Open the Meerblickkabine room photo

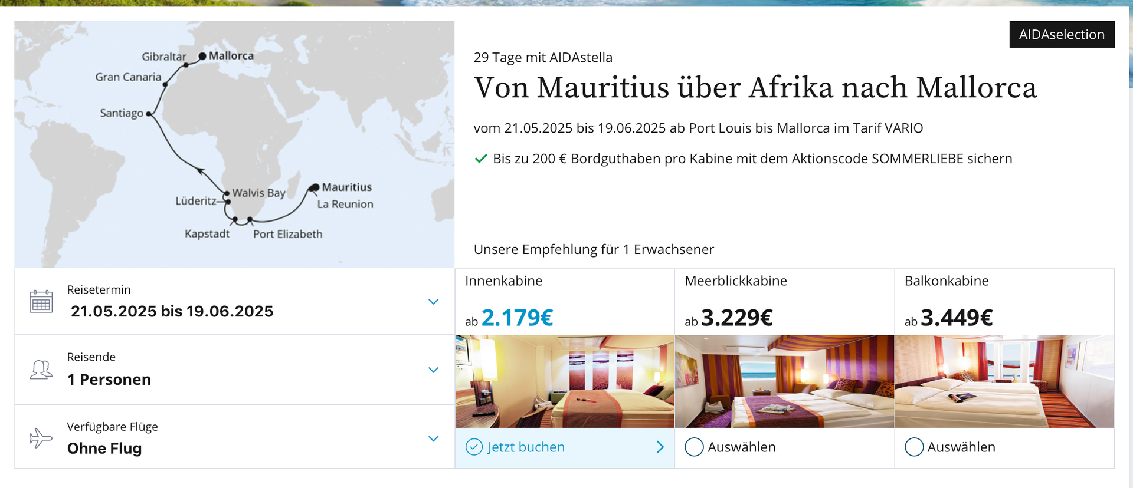tap(784, 381)
